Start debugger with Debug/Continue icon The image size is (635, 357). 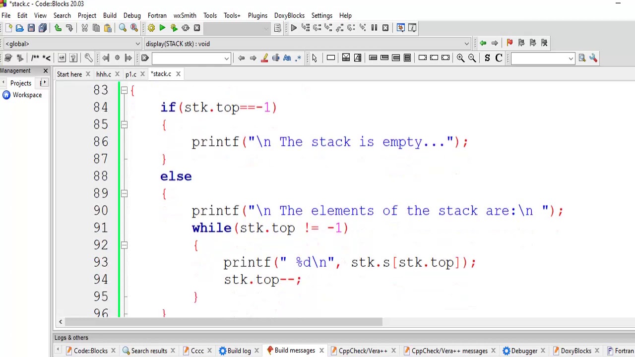(x=294, y=28)
